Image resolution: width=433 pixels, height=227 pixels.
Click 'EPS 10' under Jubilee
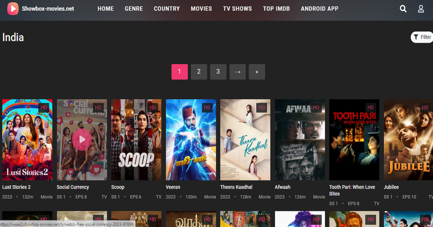409,197
